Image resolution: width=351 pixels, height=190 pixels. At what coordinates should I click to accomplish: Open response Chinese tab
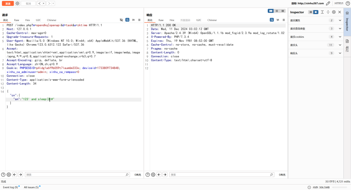tap(212, 20)
